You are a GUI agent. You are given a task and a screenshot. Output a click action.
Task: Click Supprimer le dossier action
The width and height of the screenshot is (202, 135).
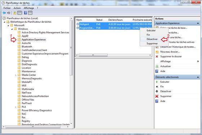pyautogui.click(x=171, y=56)
